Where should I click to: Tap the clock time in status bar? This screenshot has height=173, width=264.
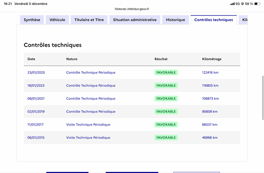8,4
